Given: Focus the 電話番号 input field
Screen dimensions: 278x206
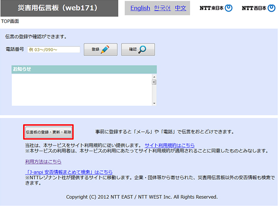Looking at the screenshot, I should click(54, 50).
